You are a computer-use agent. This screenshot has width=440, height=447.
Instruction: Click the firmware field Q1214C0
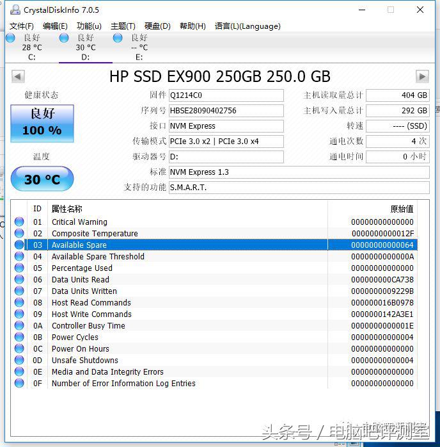pos(226,95)
